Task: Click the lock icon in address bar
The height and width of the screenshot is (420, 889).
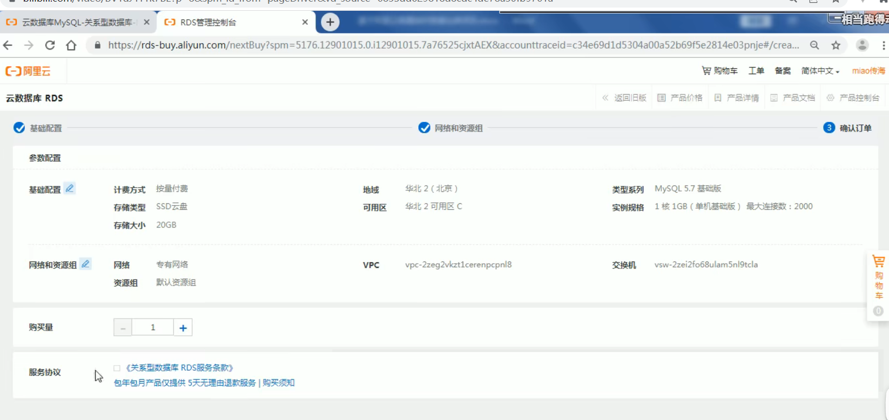Action: click(97, 45)
